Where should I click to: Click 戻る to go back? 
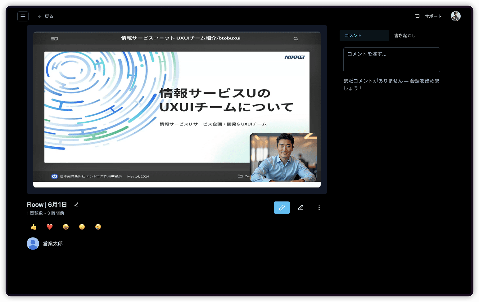(46, 16)
